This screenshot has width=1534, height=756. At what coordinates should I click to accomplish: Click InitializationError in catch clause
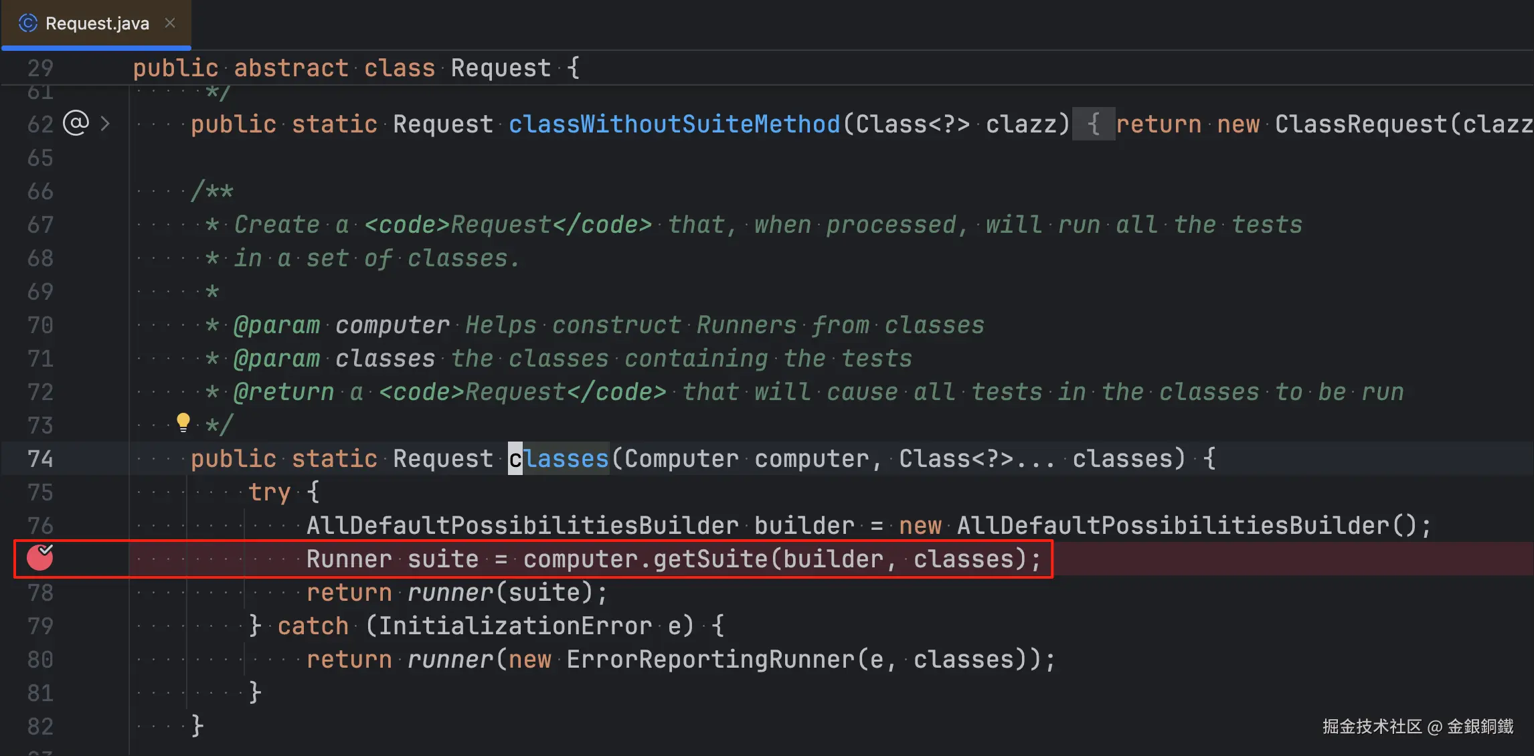(x=515, y=626)
